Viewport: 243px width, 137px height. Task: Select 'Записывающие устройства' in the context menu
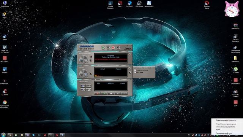(227, 127)
